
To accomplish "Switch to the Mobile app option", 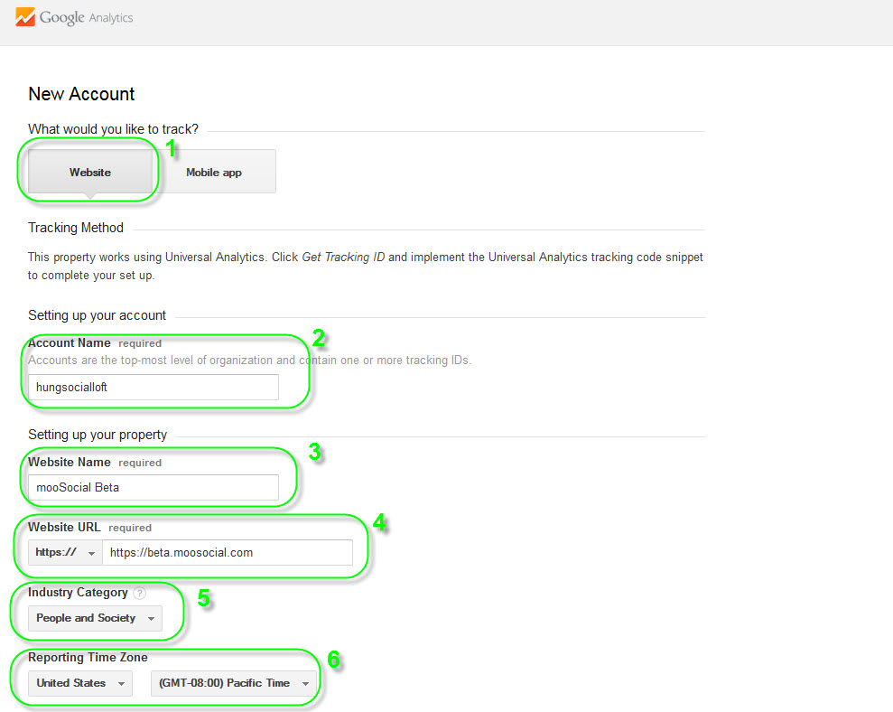I will (x=214, y=172).
